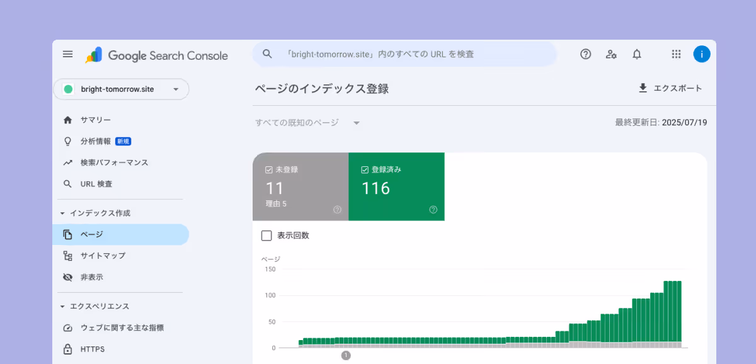Open the notifications bell

click(637, 54)
